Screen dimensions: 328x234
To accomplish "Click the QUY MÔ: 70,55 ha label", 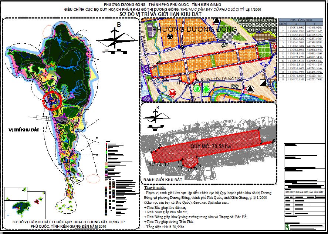I will [x=210, y=146].
